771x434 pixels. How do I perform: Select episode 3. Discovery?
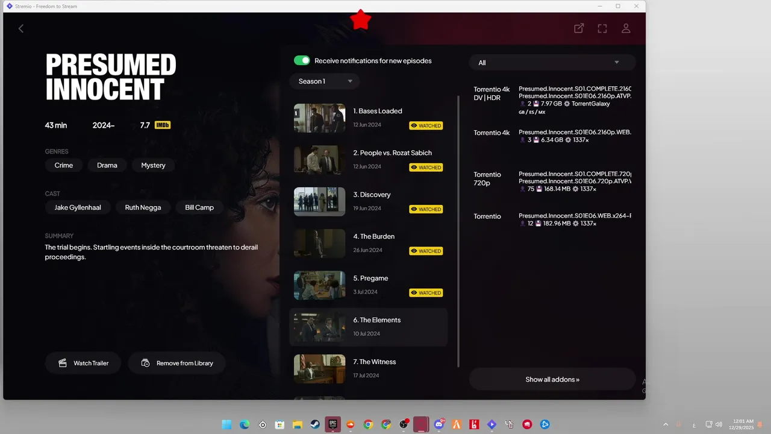(369, 201)
